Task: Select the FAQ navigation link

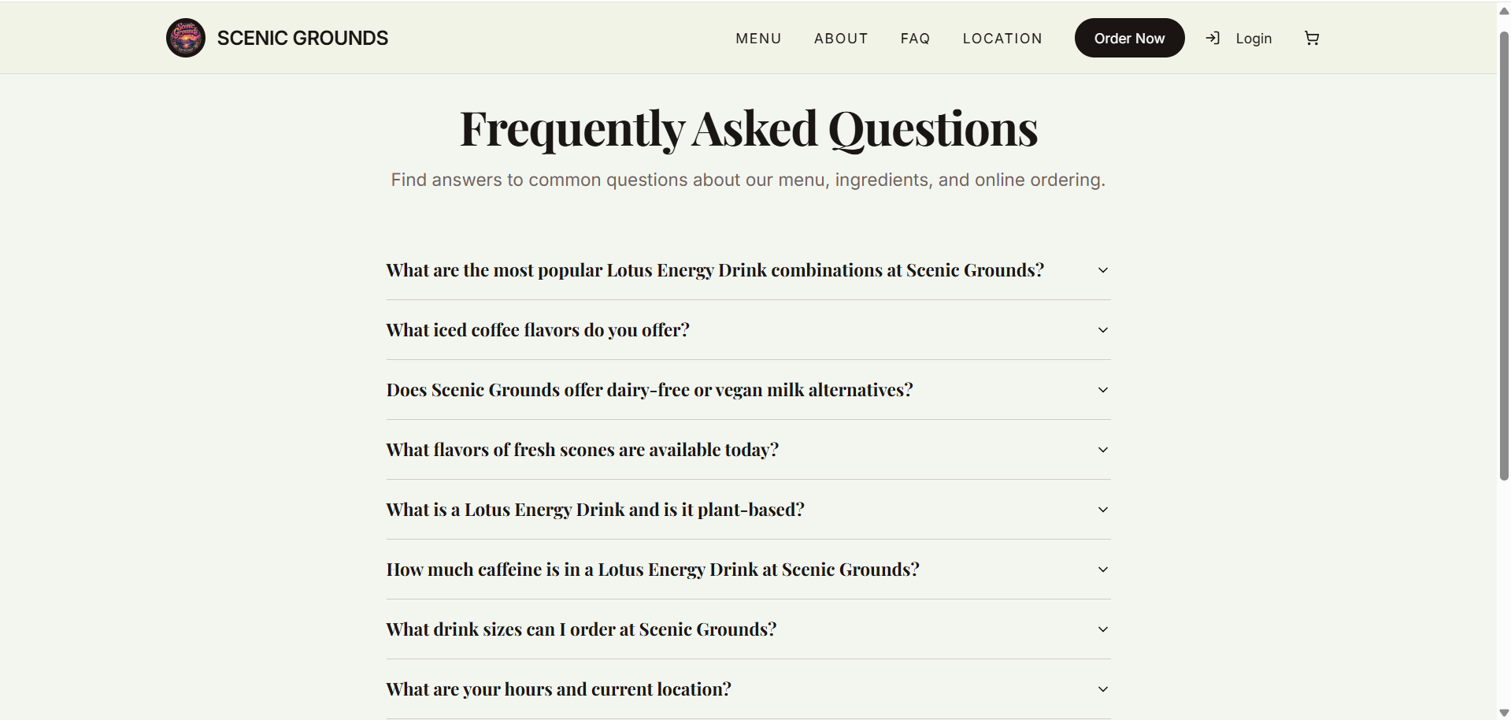Action: tap(915, 39)
